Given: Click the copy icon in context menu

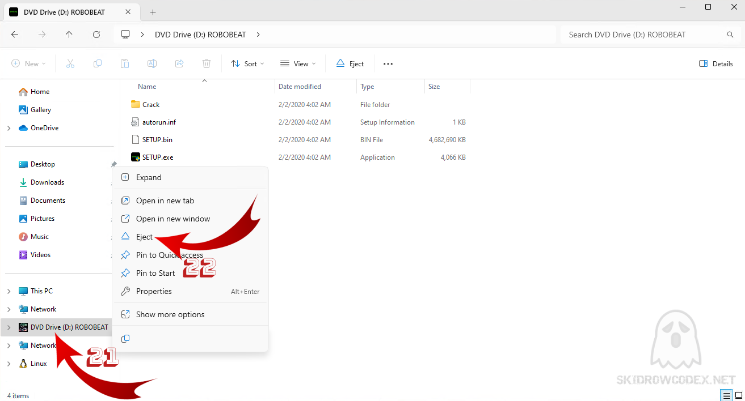Looking at the screenshot, I should tap(125, 339).
